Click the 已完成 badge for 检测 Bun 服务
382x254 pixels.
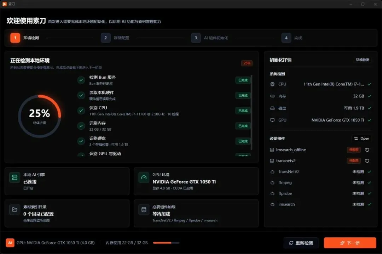[x=243, y=80]
